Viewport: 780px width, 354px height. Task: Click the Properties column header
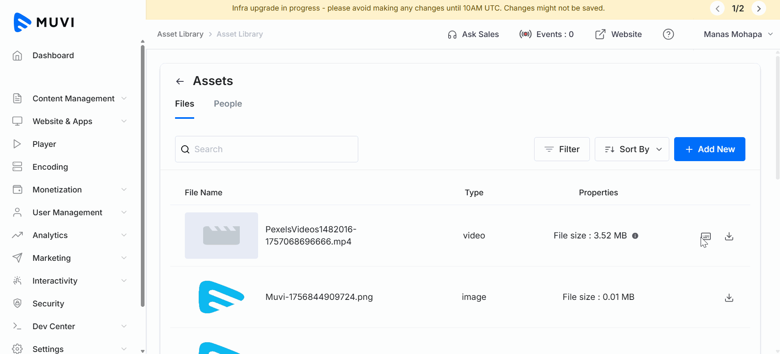[598, 192]
